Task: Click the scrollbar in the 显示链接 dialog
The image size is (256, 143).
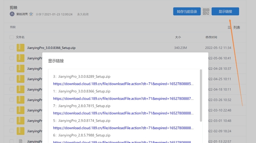Action: (201, 95)
